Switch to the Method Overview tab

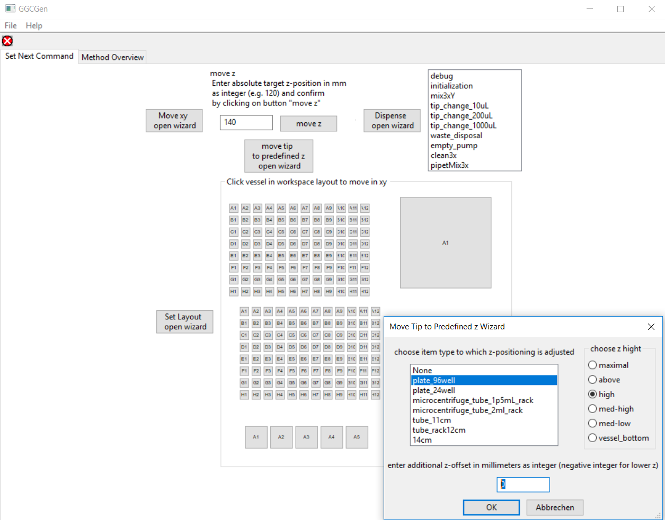click(x=112, y=57)
